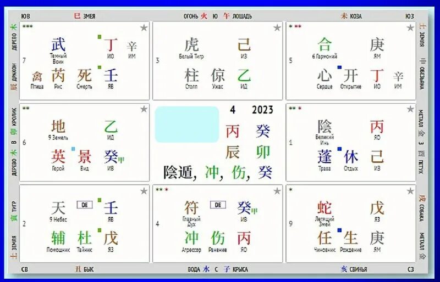The height and width of the screenshot is (282, 440).
Task: Select the 陰 Великий Инь deity symbol
Action: tap(324, 126)
